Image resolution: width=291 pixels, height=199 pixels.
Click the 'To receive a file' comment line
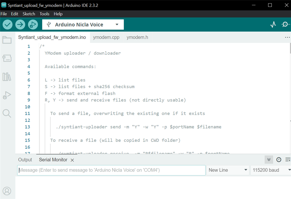[x=115, y=140]
